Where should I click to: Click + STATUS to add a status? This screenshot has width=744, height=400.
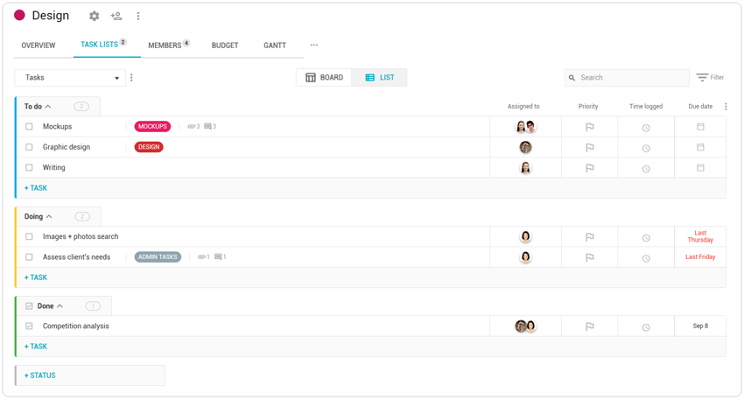click(x=40, y=375)
